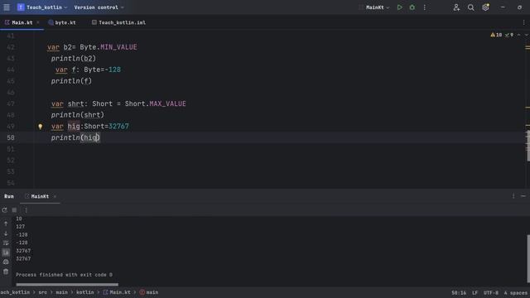Click the value 32767 on line 49
This screenshot has width=530, height=298.
click(x=118, y=127)
